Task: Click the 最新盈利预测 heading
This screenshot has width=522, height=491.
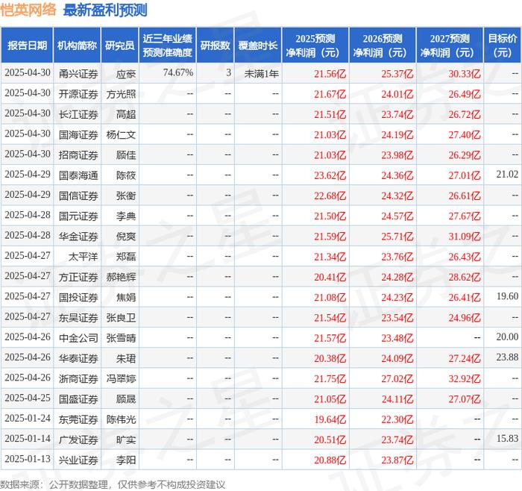Action: [105, 10]
